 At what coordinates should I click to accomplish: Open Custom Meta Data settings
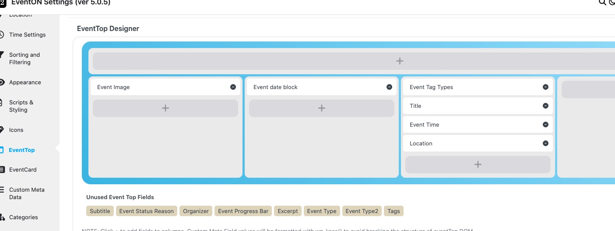(x=27, y=193)
